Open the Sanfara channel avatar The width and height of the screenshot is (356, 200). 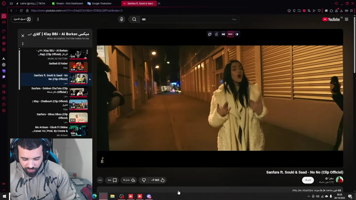[x=339, y=180]
